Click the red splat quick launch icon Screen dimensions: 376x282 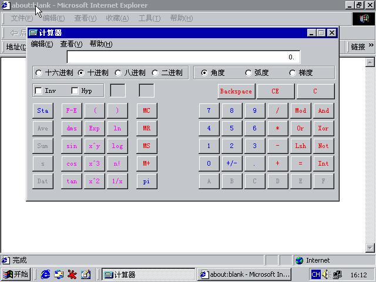[72, 274]
